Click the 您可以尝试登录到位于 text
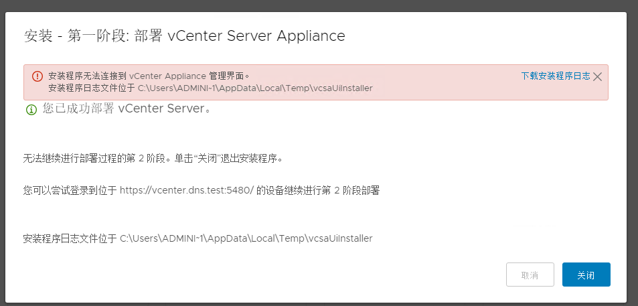This screenshot has width=638, height=306. coord(70,191)
